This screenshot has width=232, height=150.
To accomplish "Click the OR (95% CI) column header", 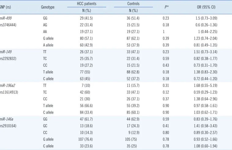I will [206, 7].
